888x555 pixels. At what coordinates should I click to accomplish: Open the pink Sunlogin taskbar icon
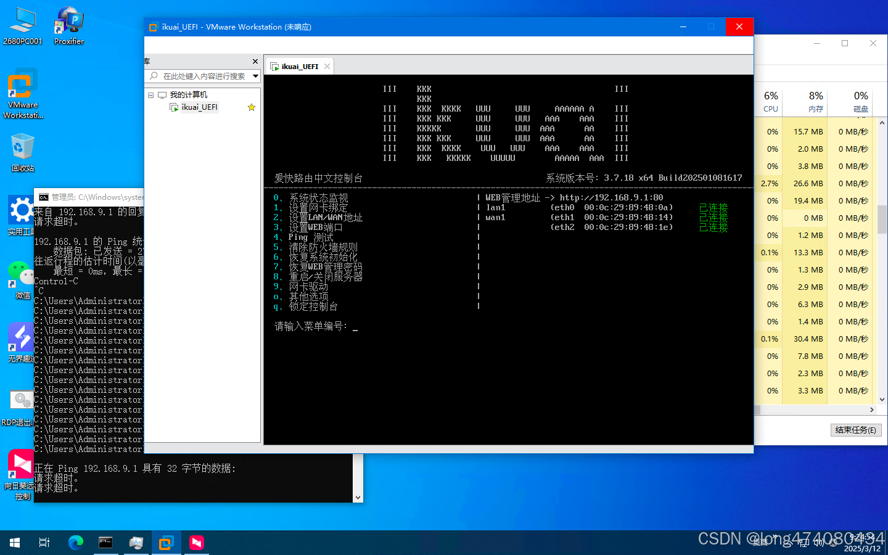click(197, 543)
